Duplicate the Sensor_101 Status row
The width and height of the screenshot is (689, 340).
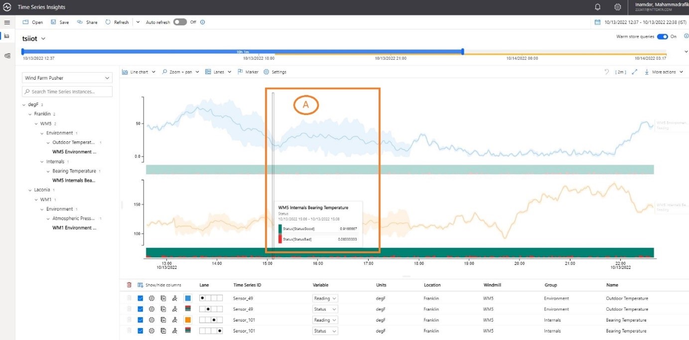[163, 331]
